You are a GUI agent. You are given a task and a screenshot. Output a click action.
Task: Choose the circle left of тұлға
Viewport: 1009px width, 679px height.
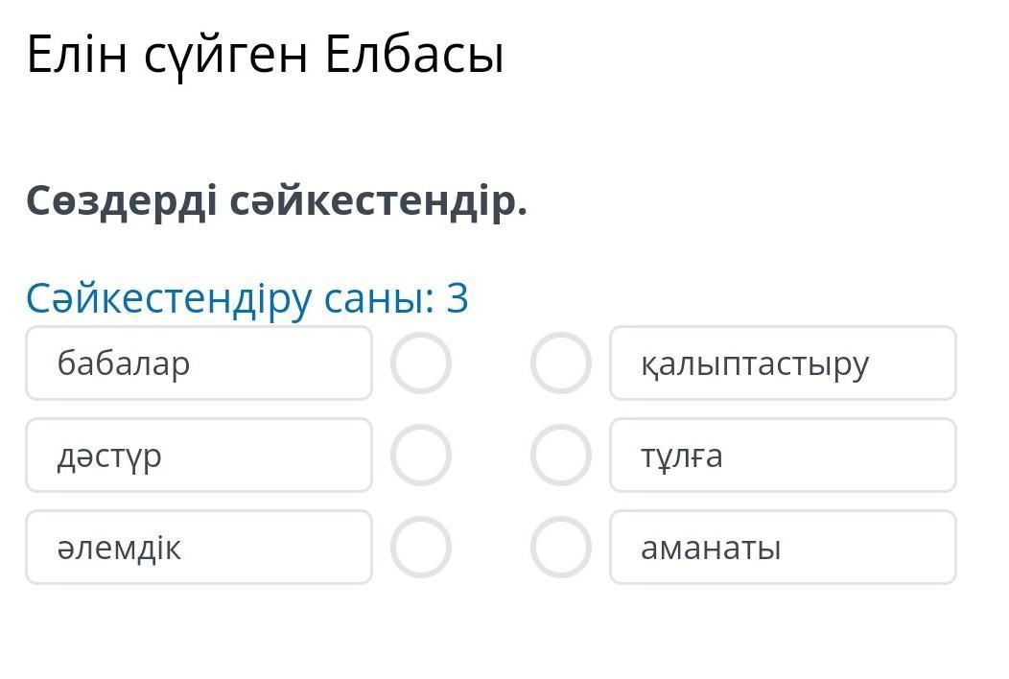tap(561, 456)
